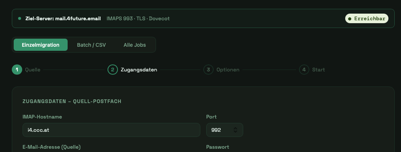Jump to the step 3 circle icon
Viewport: 401px width, 152px height.
point(208,70)
